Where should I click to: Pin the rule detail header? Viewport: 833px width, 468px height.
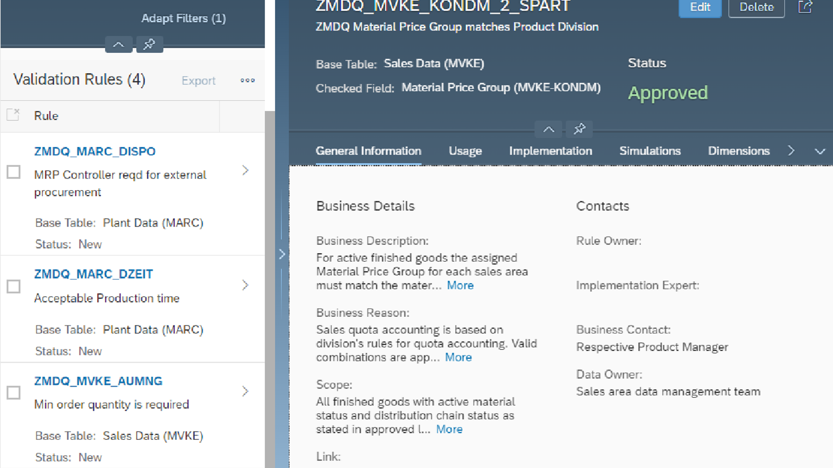pos(579,129)
